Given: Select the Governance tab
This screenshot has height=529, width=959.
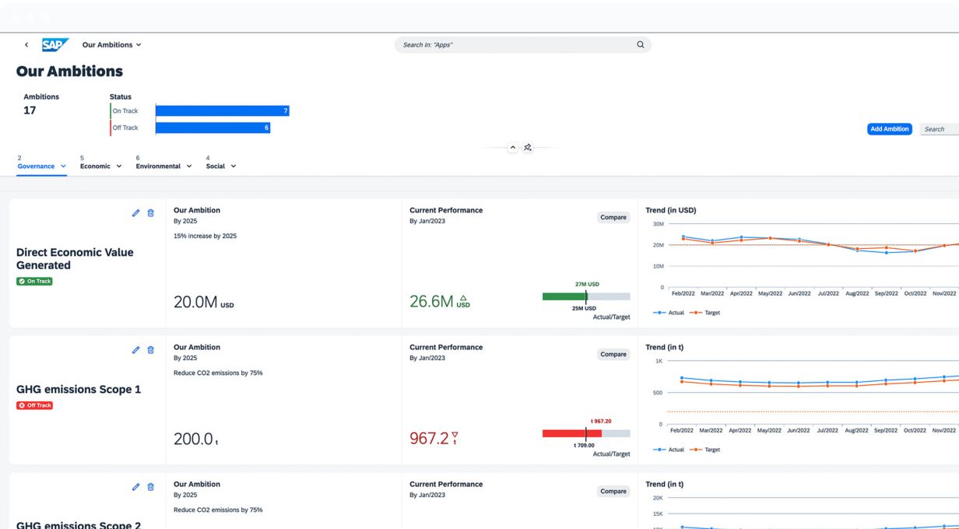Looking at the screenshot, I should [x=36, y=166].
